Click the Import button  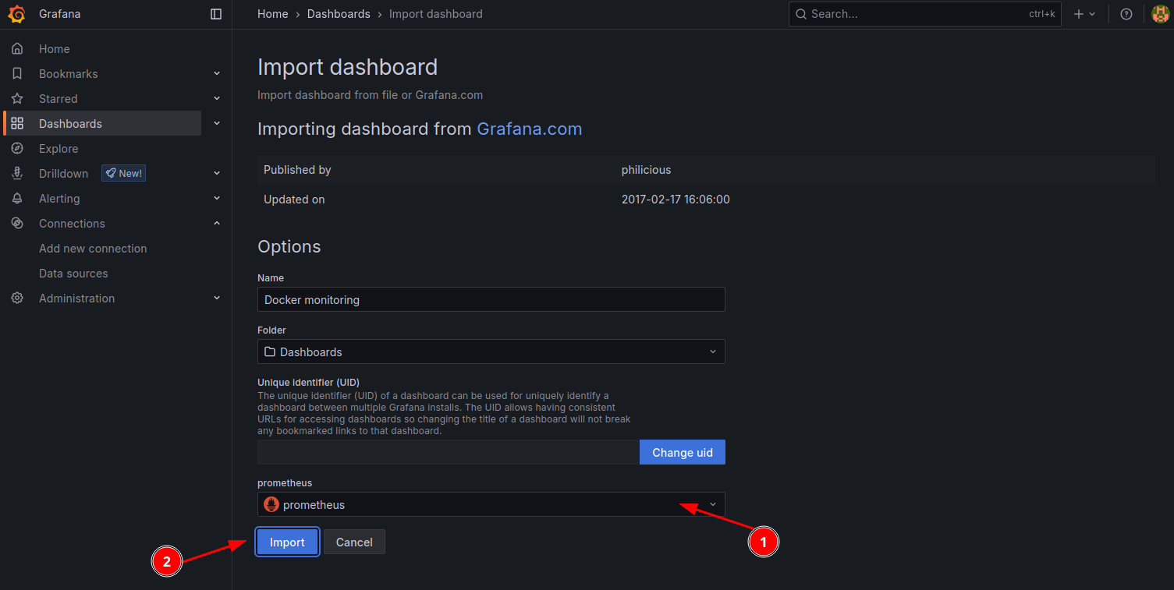point(287,542)
